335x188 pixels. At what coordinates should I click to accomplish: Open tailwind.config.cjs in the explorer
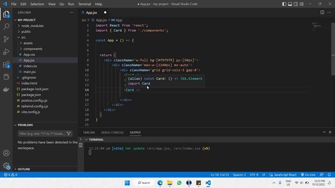(46, 107)
